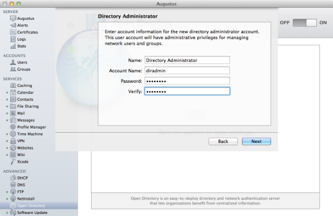333x216 pixels.
Task: Select the Websites label in sidebar
Action: 25,148
